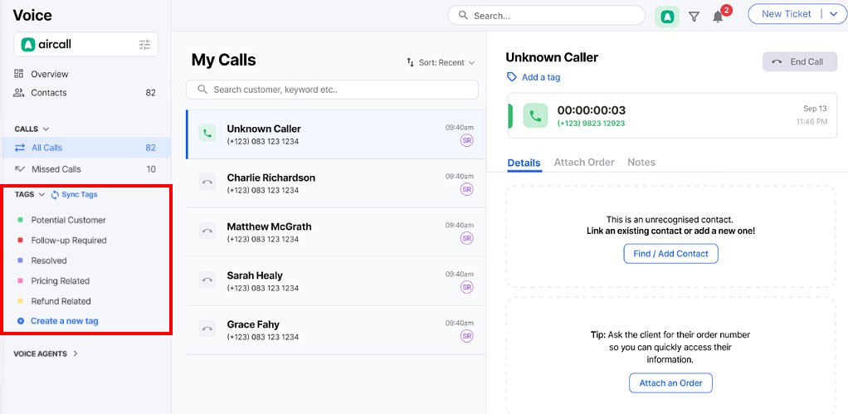Click the Contacts people icon

click(x=19, y=92)
